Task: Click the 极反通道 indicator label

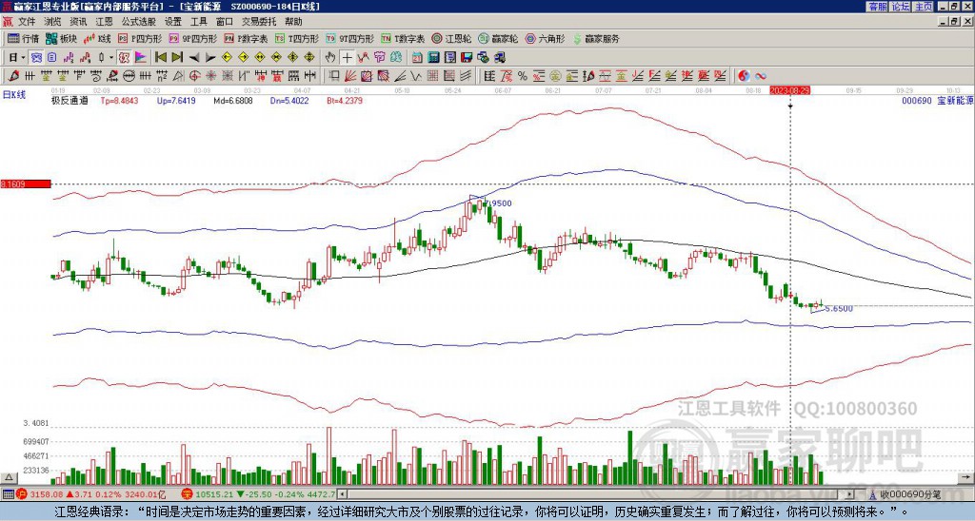Action: pos(69,100)
